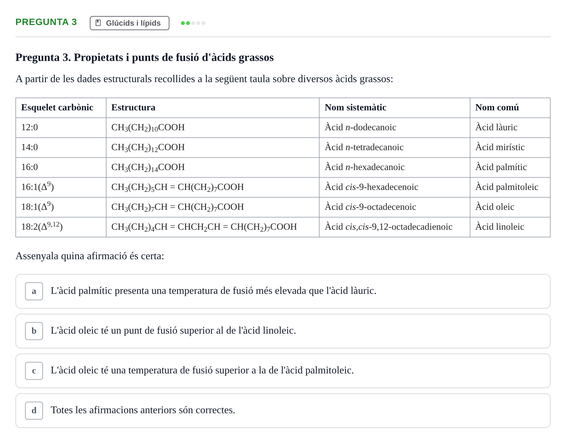The width and height of the screenshot is (566, 444).
Task: Click the PREGUNTA 3 heading
Action: coord(46,22)
